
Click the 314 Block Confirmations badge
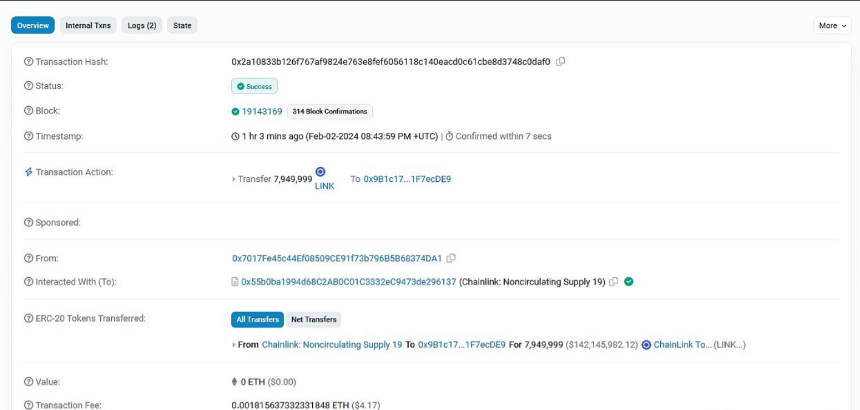coord(330,112)
